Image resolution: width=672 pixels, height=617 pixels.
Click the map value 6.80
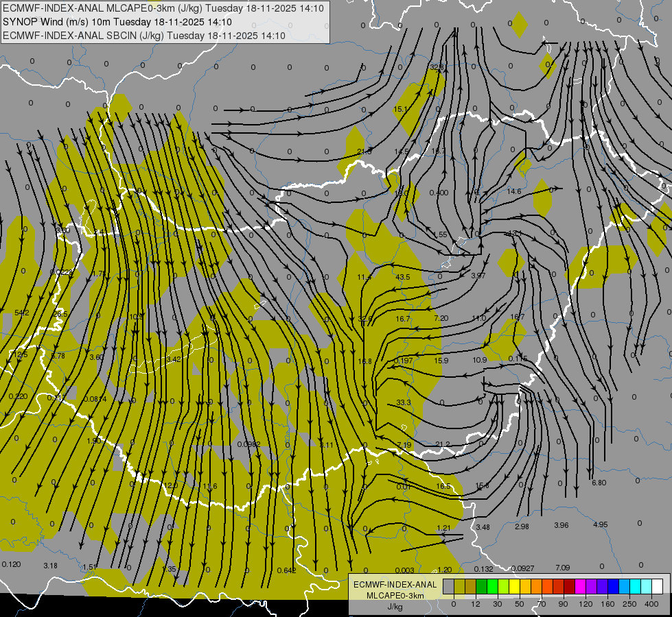pyautogui.click(x=599, y=483)
